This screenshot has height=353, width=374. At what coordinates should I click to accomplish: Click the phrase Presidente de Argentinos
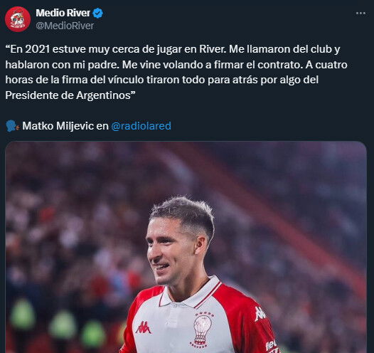pyautogui.click(x=68, y=95)
